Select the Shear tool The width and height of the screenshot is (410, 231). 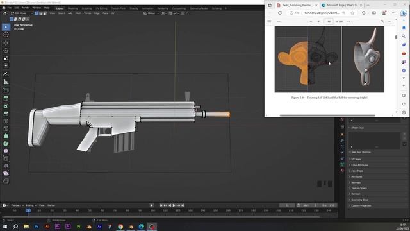click(6, 173)
